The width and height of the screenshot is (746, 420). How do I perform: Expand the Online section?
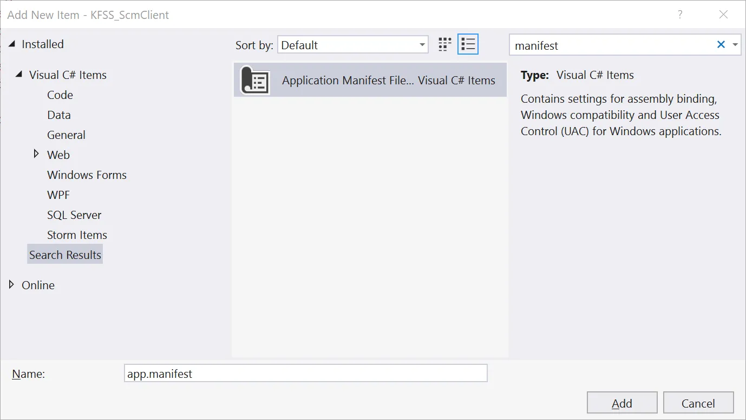click(x=12, y=285)
